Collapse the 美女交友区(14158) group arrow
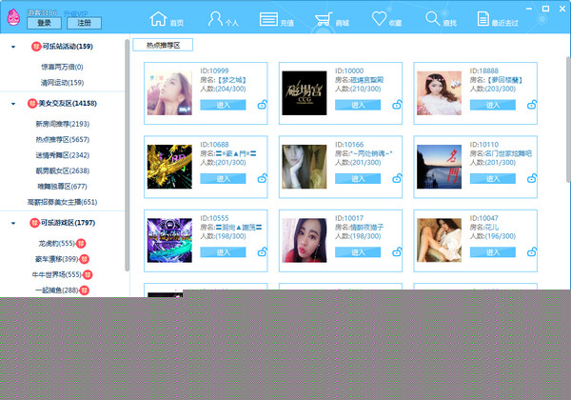Image resolution: width=571 pixels, height=400 pixels. [13, 104]
